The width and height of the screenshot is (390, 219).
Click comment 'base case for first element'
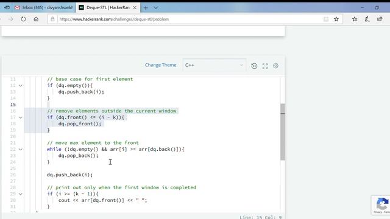click(90, 79)
